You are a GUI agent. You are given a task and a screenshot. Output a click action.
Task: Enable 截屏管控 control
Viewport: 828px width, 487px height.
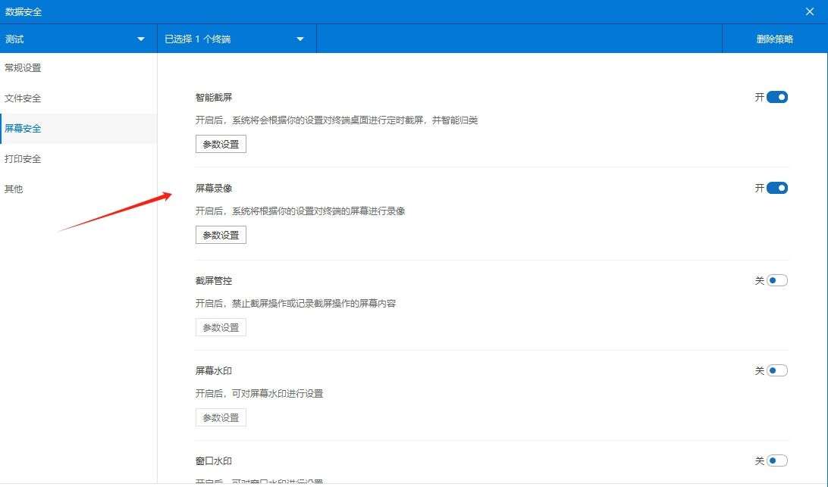coord(775,280)
